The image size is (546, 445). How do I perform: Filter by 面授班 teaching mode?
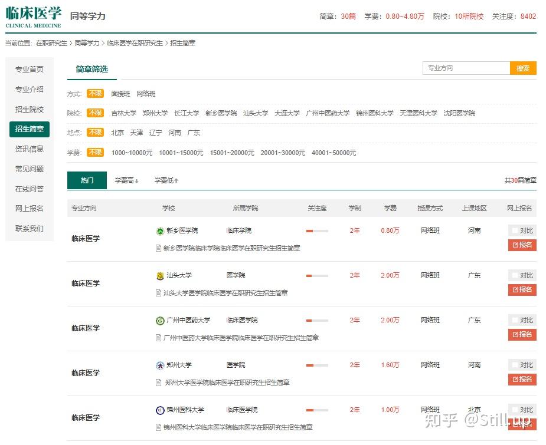click(120, 94)
